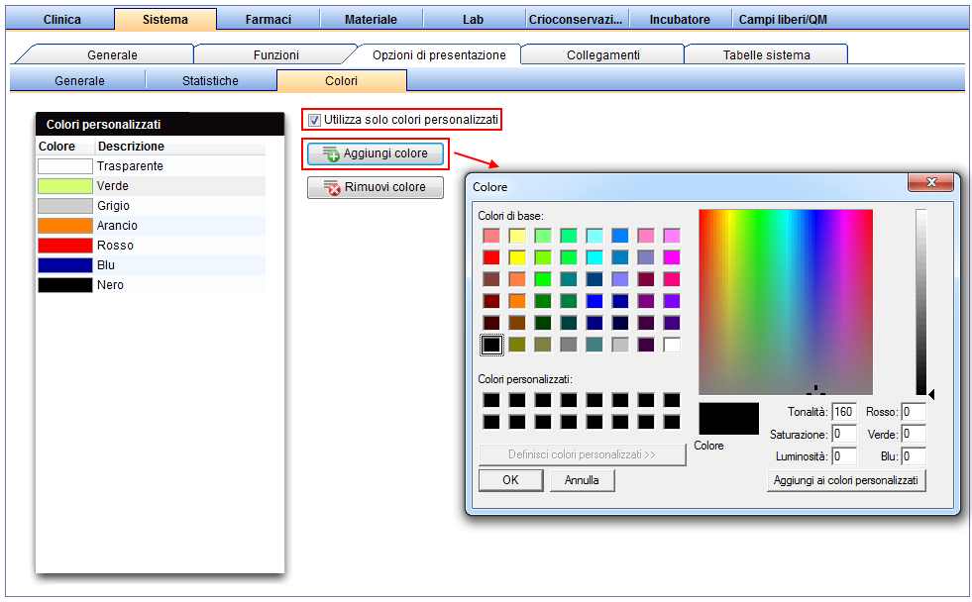Select the Nero color row
Viewport: 972px width, 602px height.
152,285
